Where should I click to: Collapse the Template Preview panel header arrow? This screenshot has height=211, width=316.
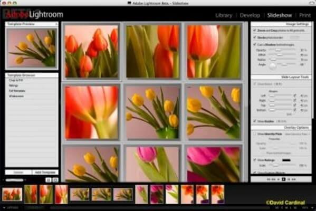click(x=56, y=24)
